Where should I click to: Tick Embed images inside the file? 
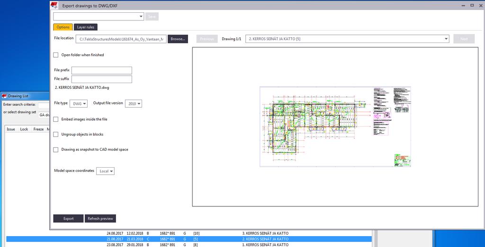click(x=56, y=119)
